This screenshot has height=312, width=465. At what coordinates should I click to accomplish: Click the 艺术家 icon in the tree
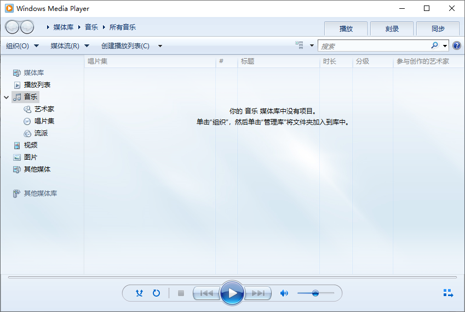point(27,109)
